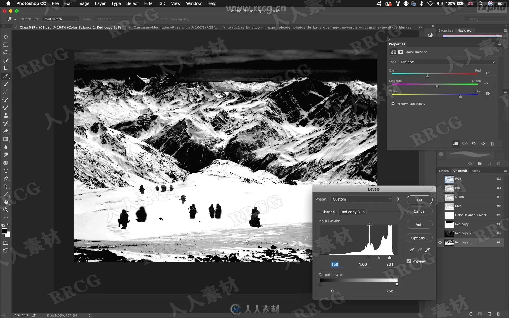This screenshot has width=509, height=318.
Task: Select the Horizontal Type tool
Action: coord(6,171)
